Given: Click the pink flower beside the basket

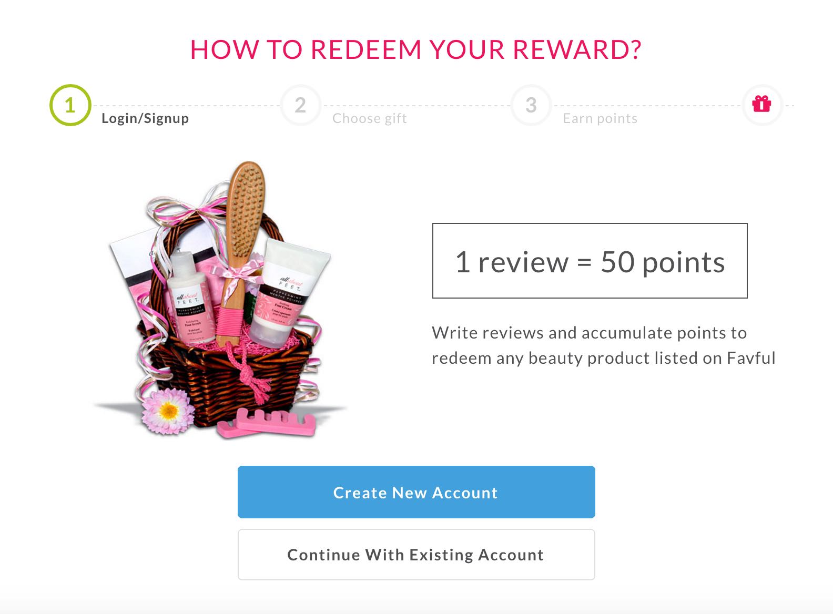Looking at the screenshot, I should pos(168,411).
